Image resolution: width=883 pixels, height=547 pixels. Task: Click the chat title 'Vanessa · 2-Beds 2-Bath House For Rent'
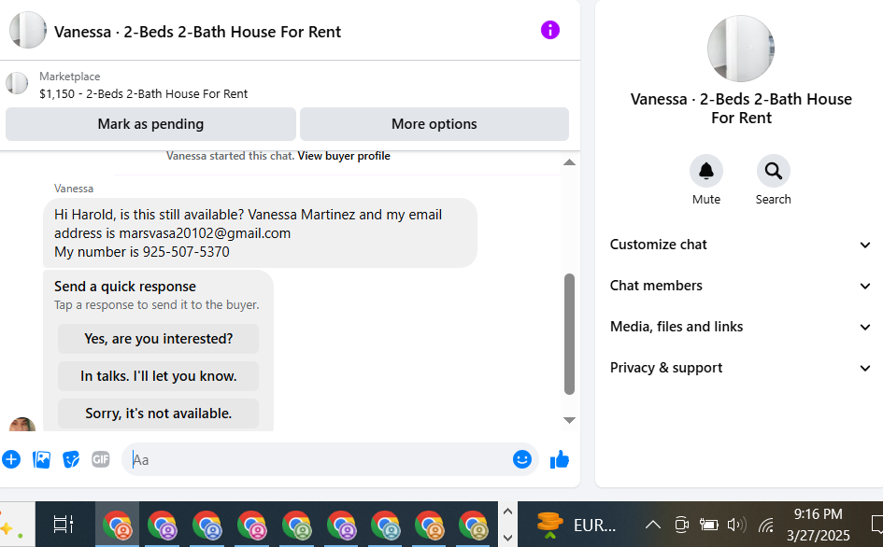(x=197, y=32)
